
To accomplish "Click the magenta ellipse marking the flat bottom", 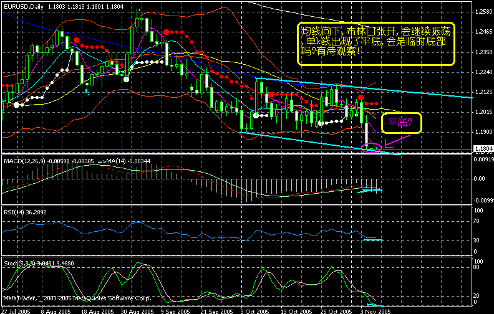I will point(370,148).
